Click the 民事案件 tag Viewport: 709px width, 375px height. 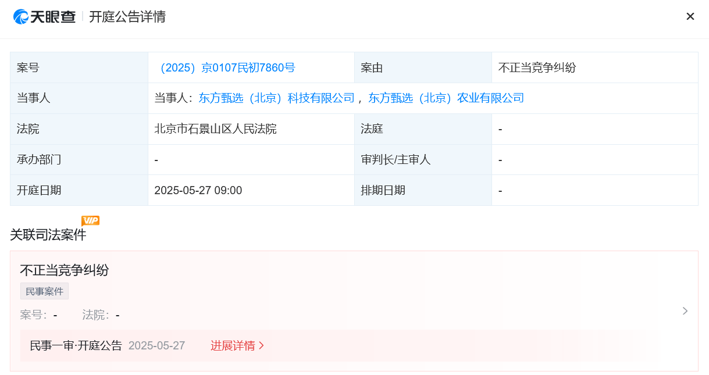click(x=44, y=291)
